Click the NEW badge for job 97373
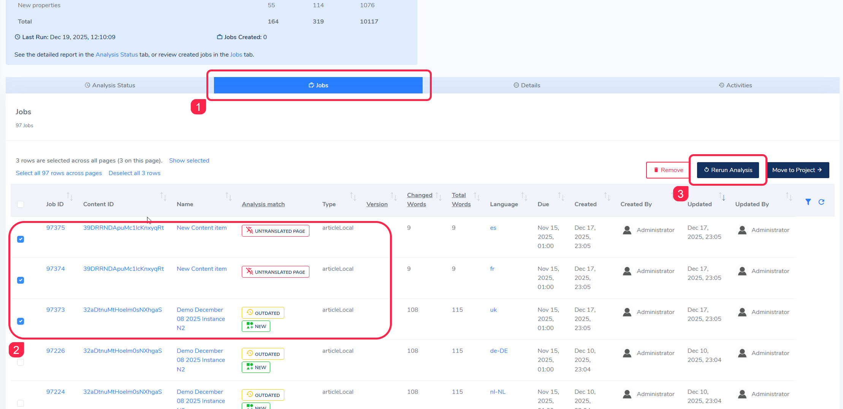The height and width of the screenshot is (409, 843). (256, 326)
